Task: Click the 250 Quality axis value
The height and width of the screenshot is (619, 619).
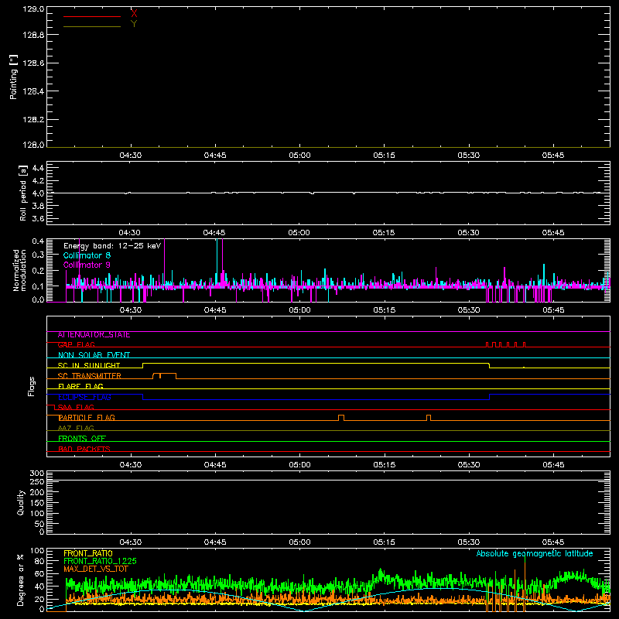Action: 37,481
